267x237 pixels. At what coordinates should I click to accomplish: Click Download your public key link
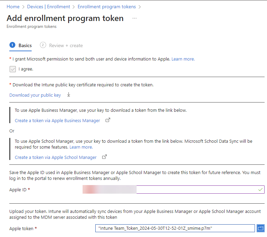coord(35,95)
